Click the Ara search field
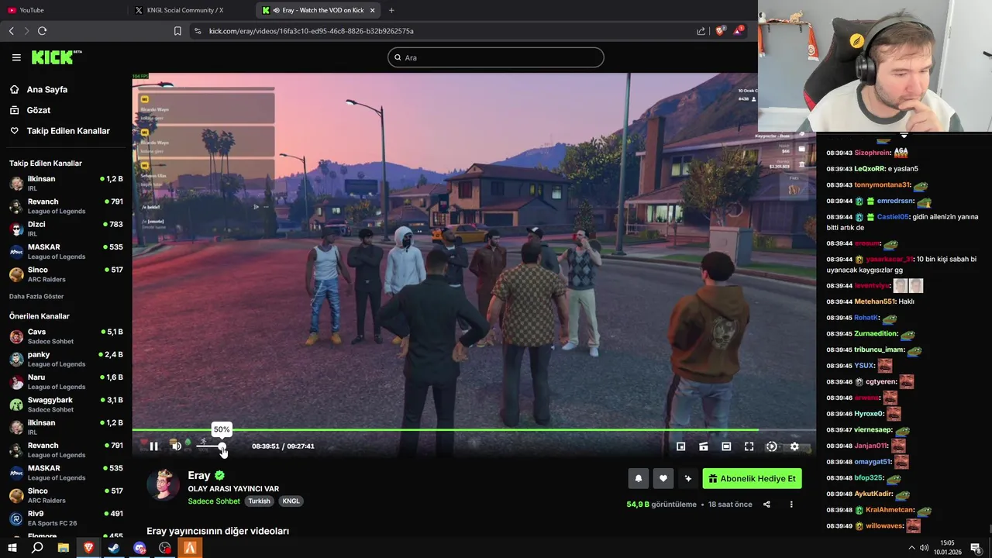 click(496, 57)
